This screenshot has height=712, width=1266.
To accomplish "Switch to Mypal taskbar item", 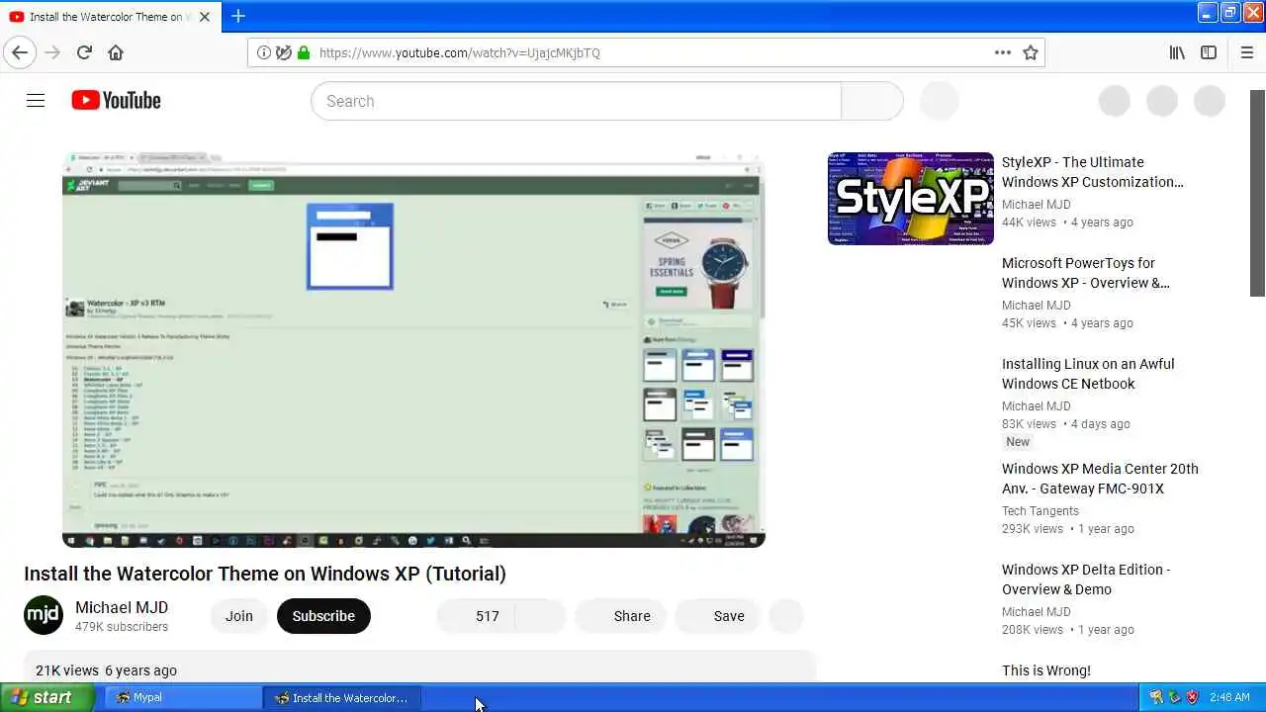I will (x=183, y=697).
